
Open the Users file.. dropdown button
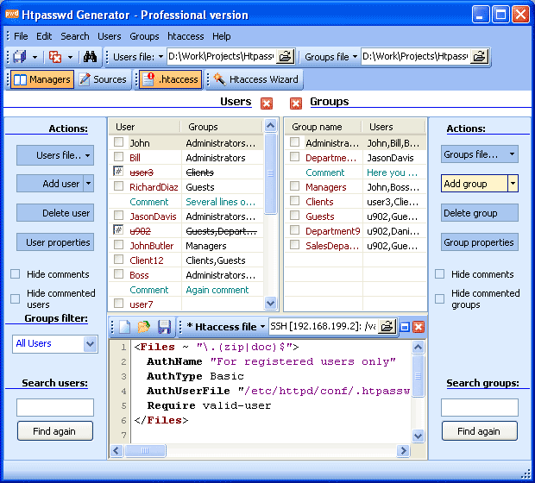(55, 155)
